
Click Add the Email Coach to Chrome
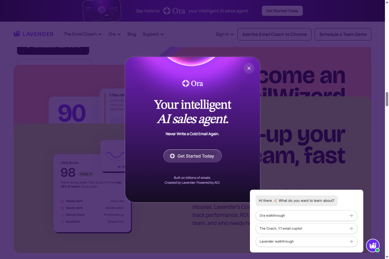(x=274, y=34)
